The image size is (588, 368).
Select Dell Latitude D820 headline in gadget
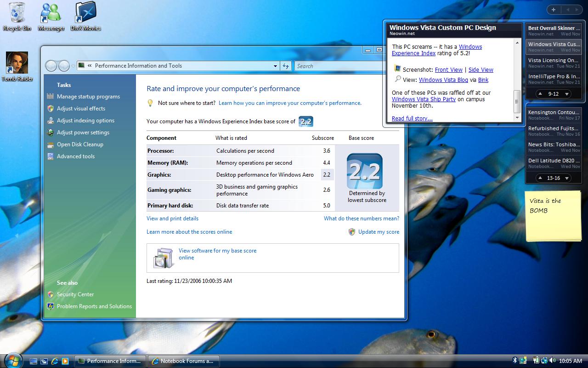[x=554, y=163]
